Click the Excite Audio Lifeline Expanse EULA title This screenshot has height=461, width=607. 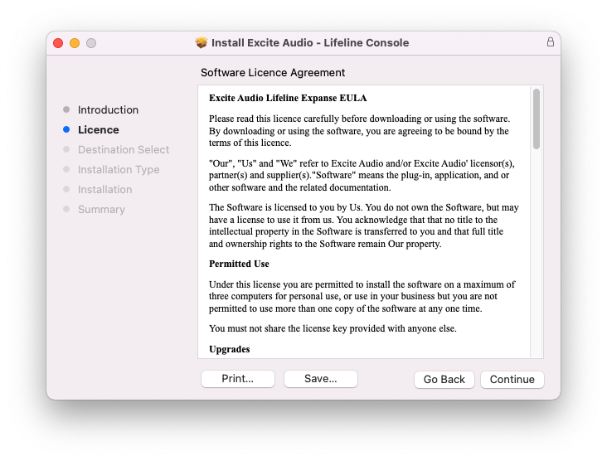pos(288,98)
